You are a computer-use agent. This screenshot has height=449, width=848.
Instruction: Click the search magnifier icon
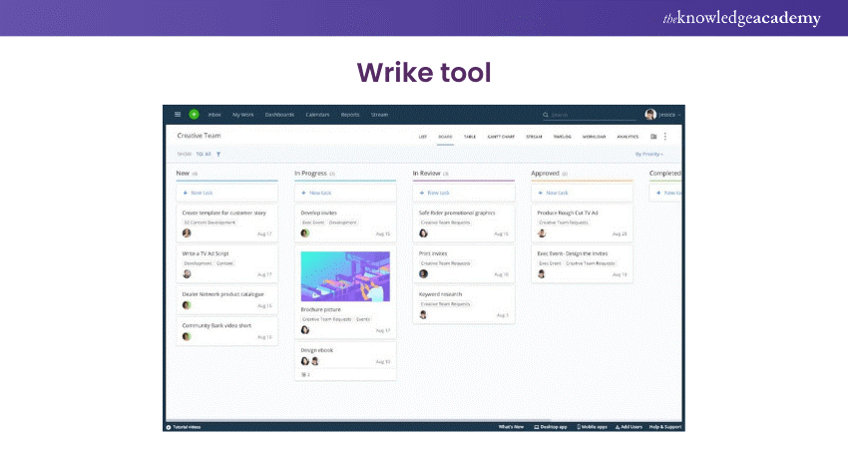coord(545,115)
